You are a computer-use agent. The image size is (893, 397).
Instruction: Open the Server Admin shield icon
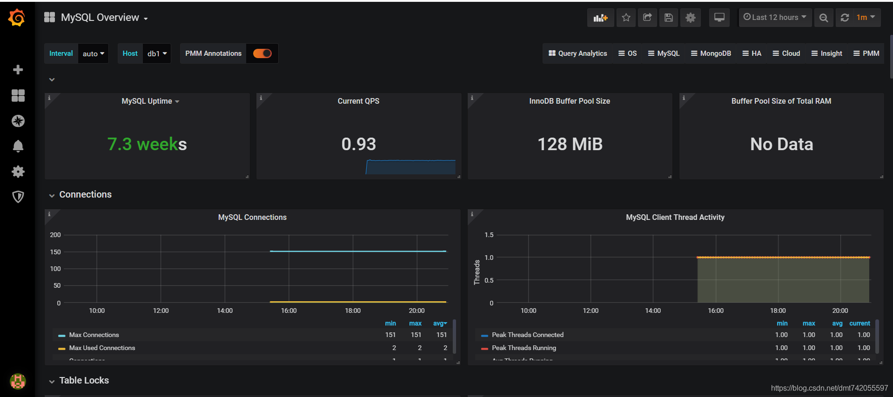point(18,197)
